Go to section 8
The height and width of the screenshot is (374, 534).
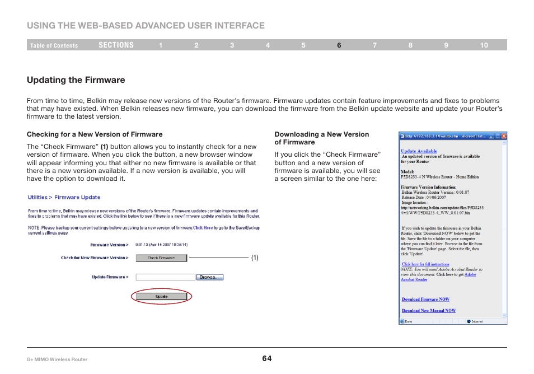(410, 45)
